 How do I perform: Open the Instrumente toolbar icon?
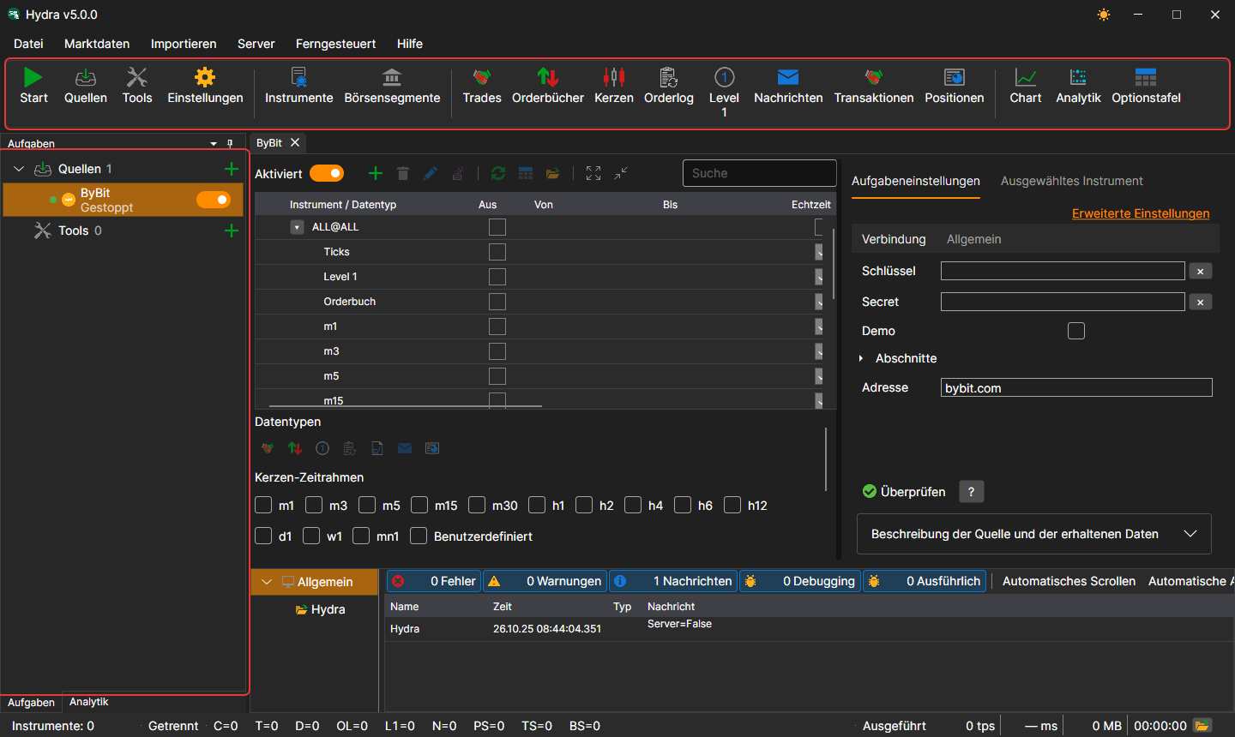point(298,86)
